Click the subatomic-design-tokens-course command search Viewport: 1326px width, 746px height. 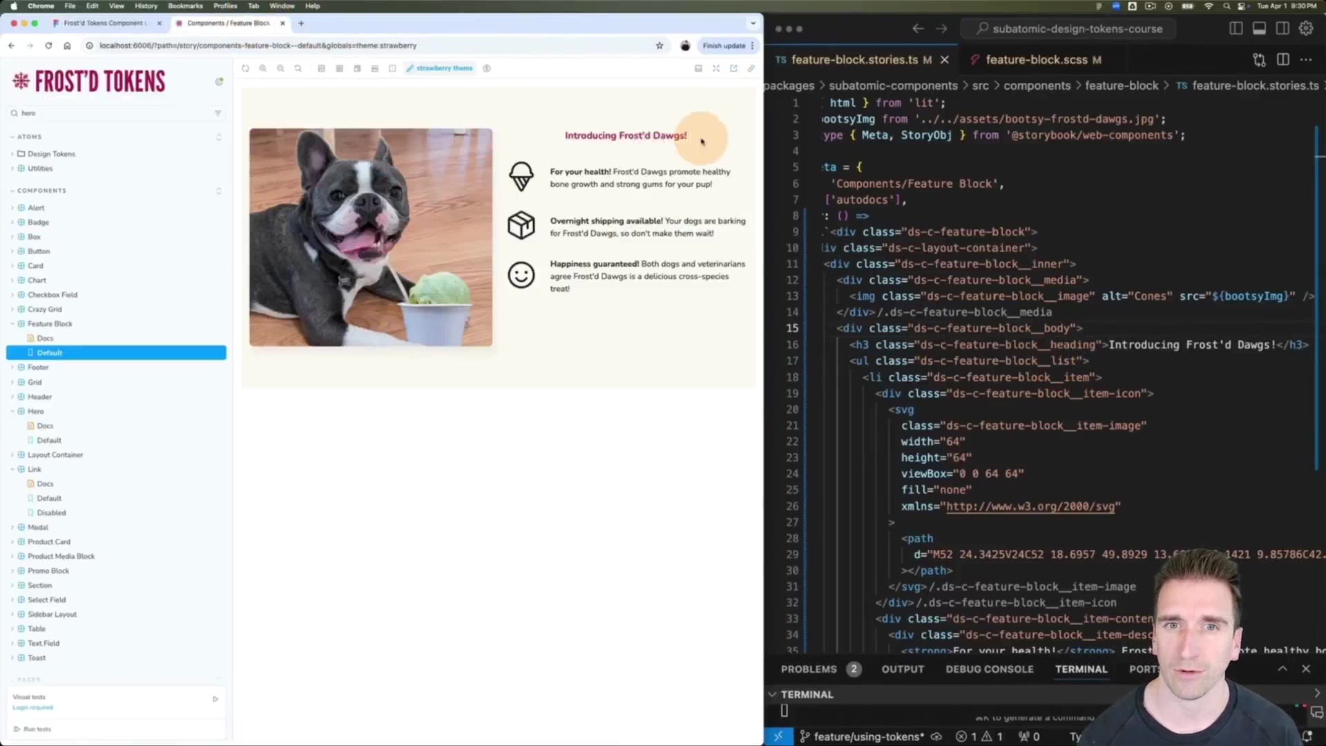1068,29
